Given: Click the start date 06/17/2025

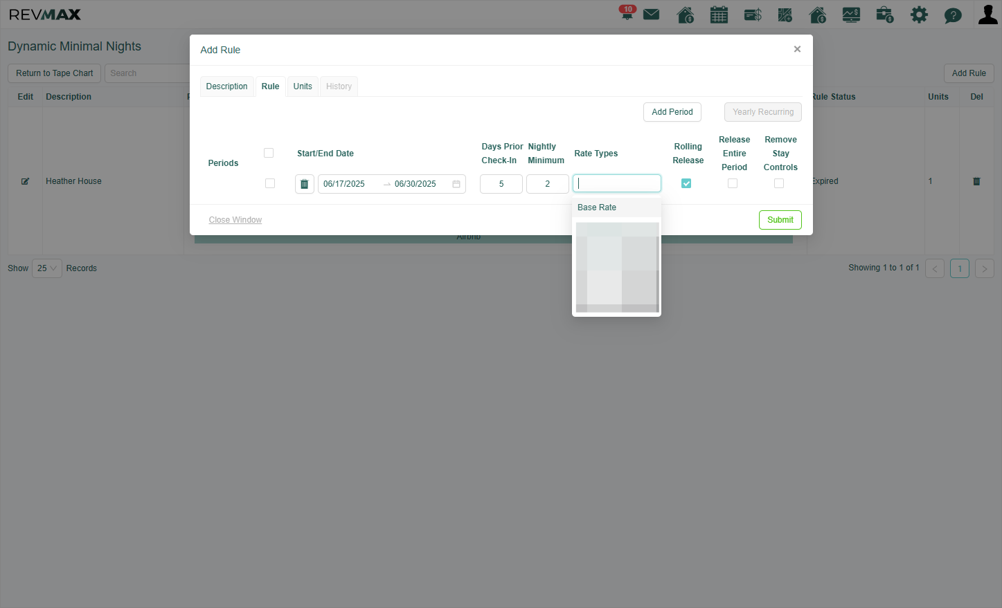Looking at the screenshot, I should tap(344, 184).
